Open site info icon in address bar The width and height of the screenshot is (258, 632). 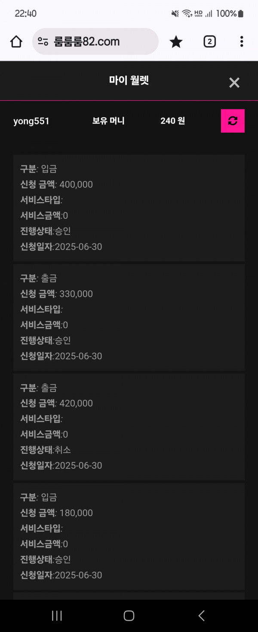pyautogui.click(x=43, y=41)
